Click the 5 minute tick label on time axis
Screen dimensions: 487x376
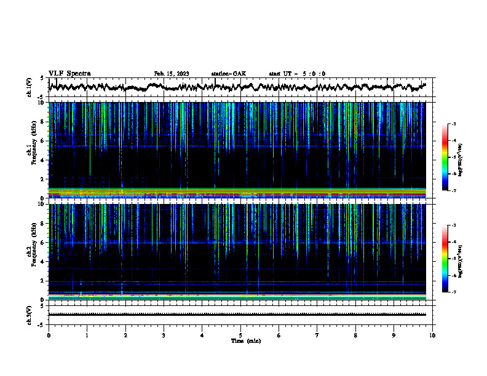tap(240, 335)
